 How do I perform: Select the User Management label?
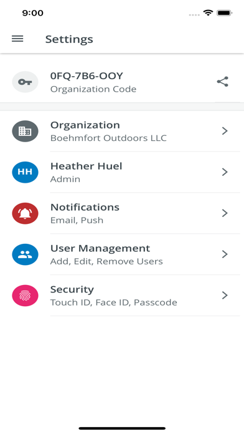point(100,248)
